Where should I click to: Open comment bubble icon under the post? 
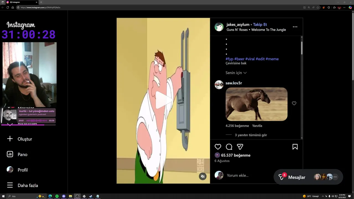coord(229,147)
